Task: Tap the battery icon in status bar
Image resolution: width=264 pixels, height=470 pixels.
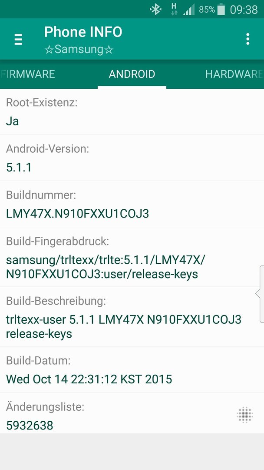Action: coord(221,9)
